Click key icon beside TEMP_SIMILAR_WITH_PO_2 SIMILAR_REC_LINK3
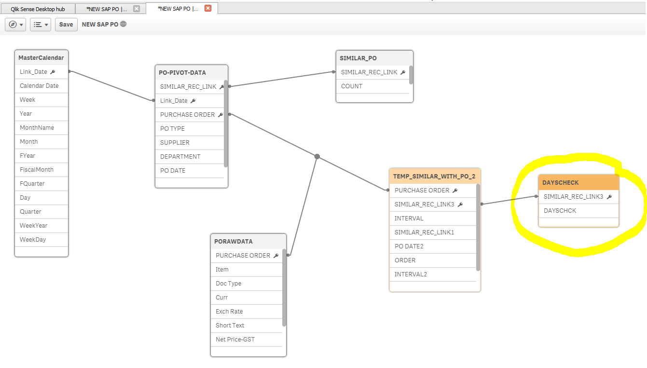The width and height of the screenshot is (647, 368). 460,204
